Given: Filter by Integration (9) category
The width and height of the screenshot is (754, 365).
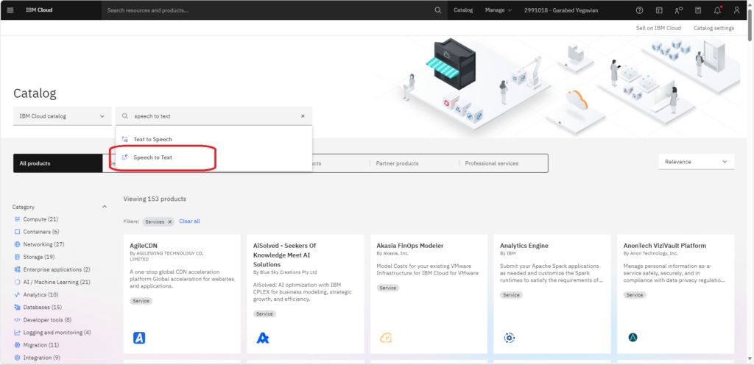Looking at the screenshot, I should coord(41,358).
